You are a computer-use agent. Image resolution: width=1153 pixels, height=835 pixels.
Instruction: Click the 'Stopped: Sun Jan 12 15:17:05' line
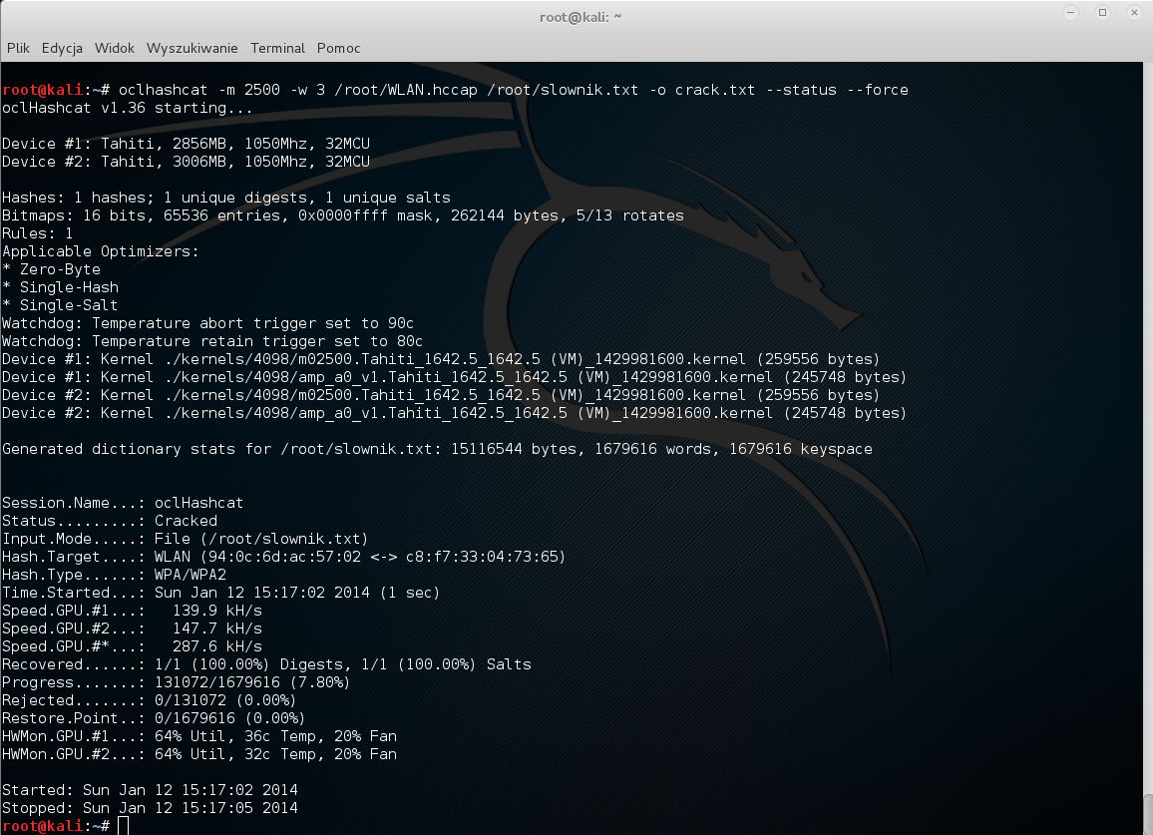(150, 808)
